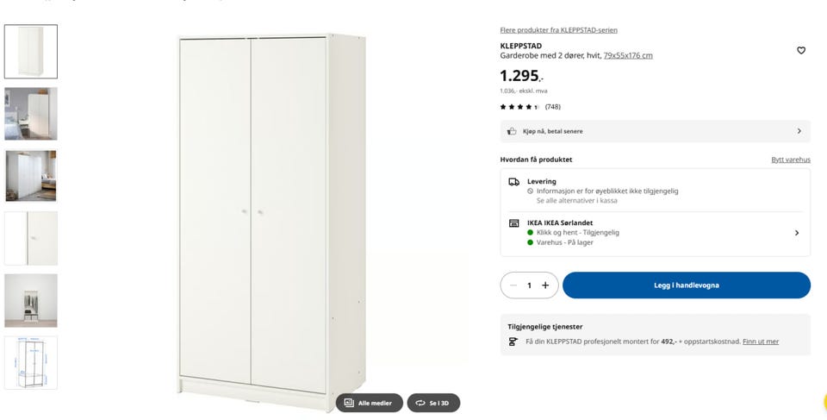
Task: Open Alle medier gallery button
Action: 370,403
